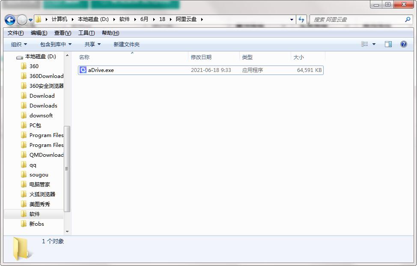Open the 工具(T) menu
417x266 pixels.
pos(86,33)
